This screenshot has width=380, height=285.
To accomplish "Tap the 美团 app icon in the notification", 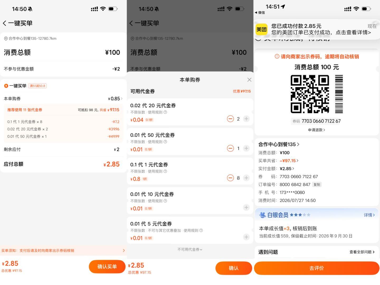I will [262, 29].
